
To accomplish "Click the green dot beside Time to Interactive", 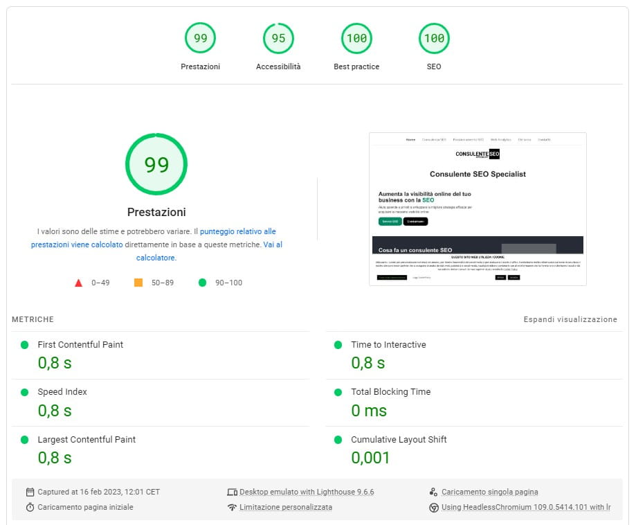I will [x=338, y=345].
